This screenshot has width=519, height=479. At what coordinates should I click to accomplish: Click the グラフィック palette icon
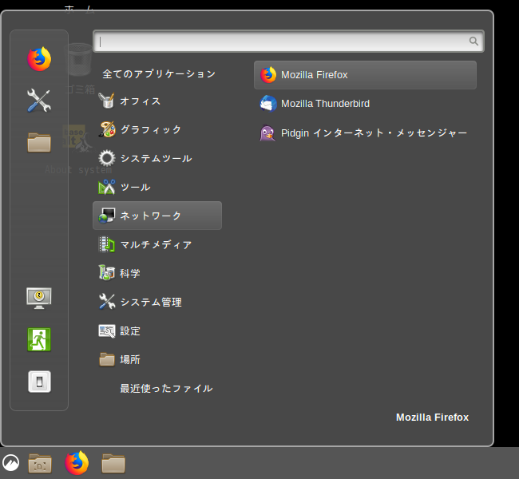tap(107, 129)
